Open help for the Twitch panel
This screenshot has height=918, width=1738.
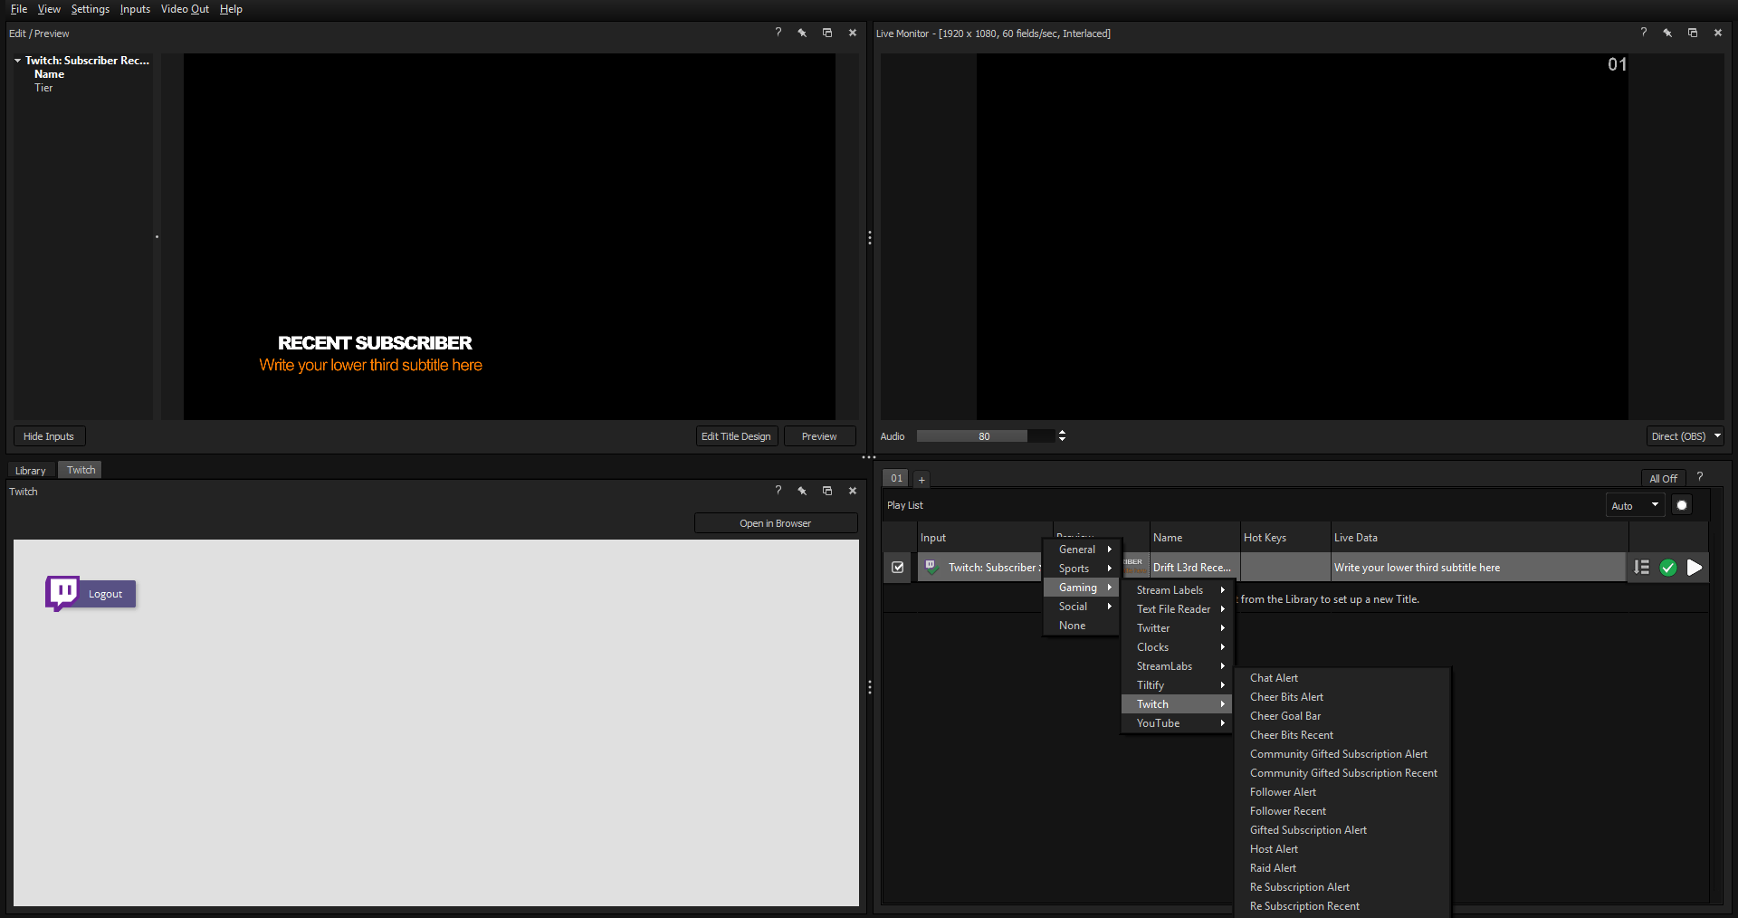(x=778, y=491)
